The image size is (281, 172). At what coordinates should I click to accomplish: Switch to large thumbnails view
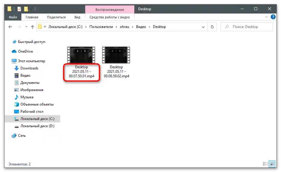272,164
